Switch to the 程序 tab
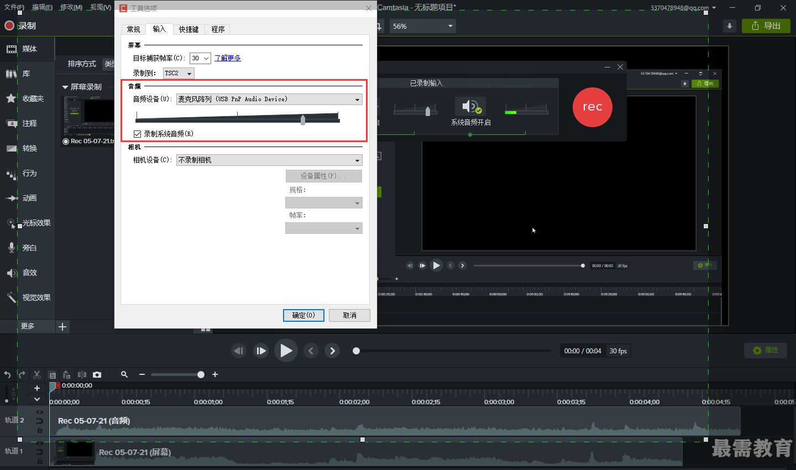 click(x=218, y=29)
